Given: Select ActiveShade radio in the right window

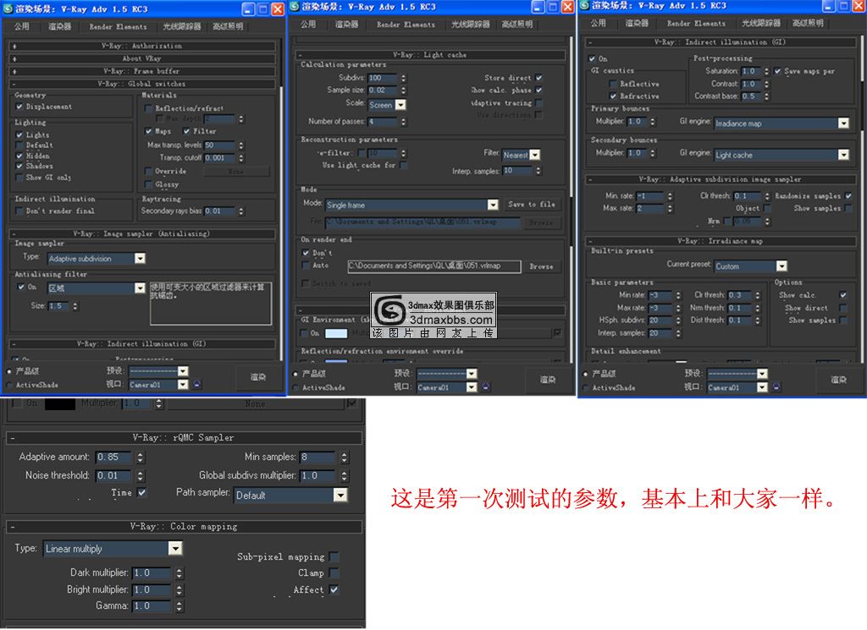Looking at the screenshot, I should (586, 387).
